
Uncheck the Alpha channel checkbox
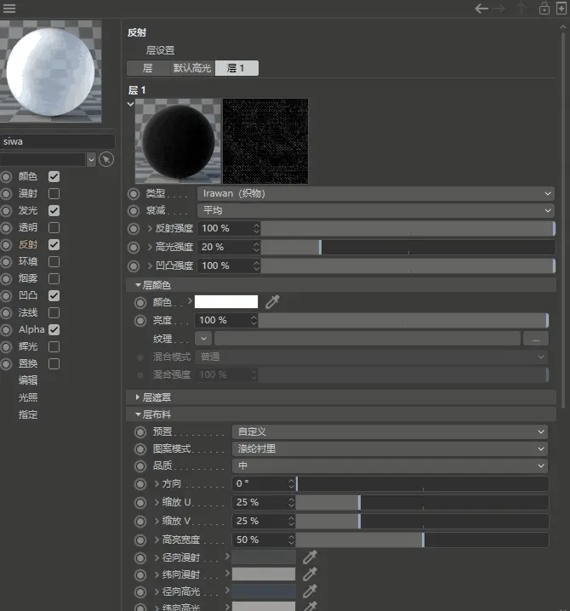click(54, 329)
